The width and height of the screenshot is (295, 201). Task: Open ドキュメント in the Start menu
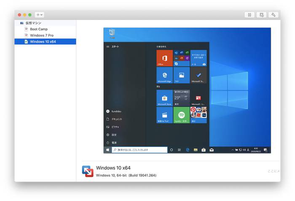click(x=114, y=119)
